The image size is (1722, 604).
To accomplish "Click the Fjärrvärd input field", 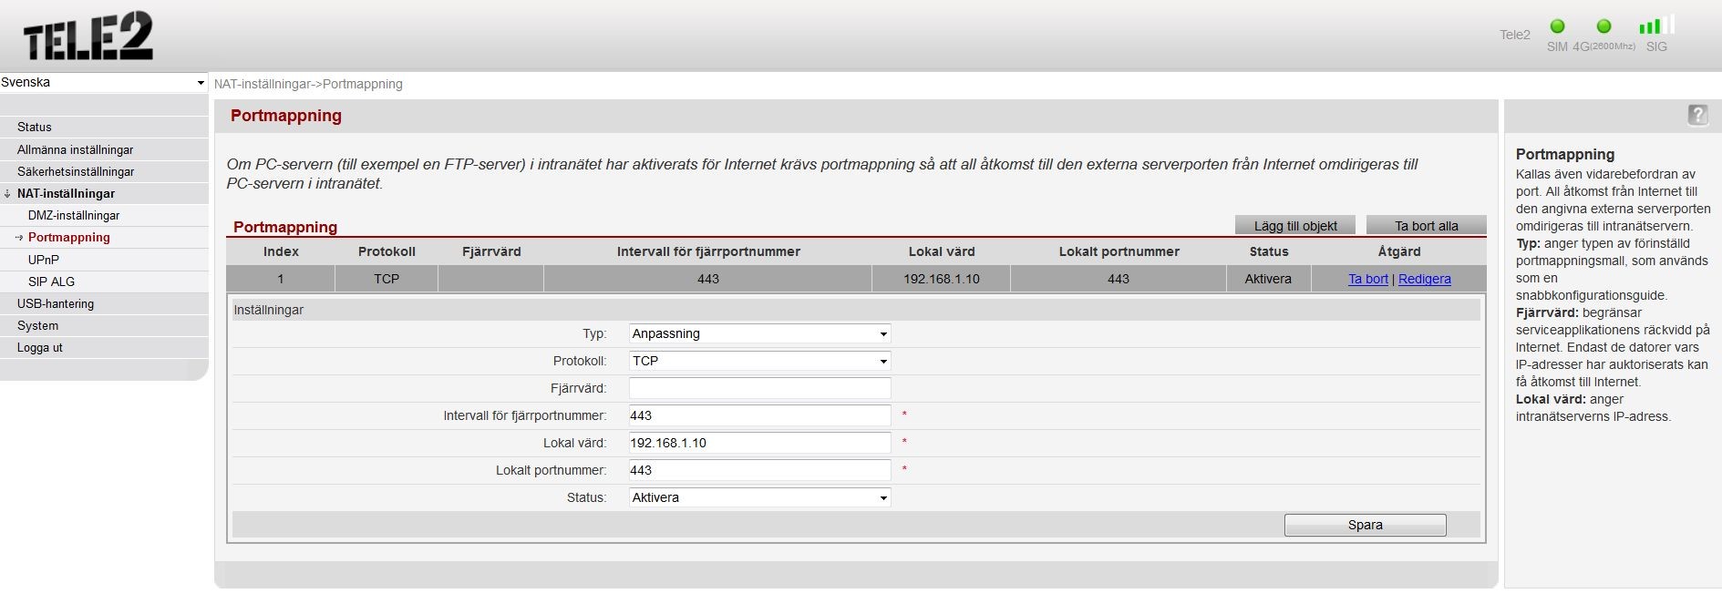I will click(759, 388).
